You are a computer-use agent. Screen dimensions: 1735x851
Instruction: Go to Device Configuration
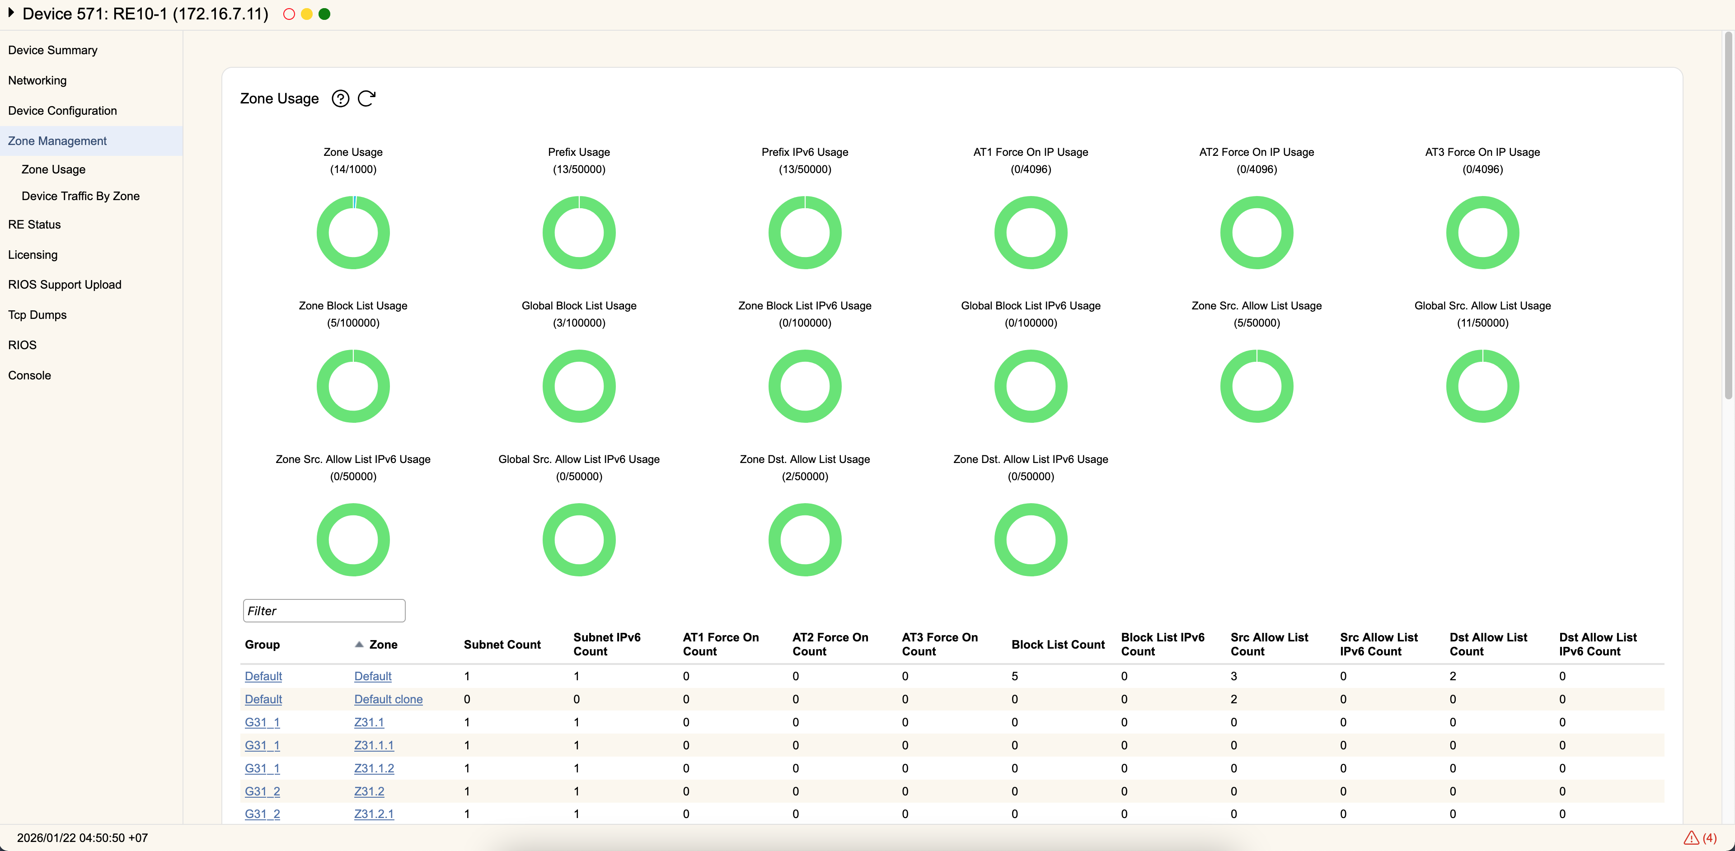62,110
